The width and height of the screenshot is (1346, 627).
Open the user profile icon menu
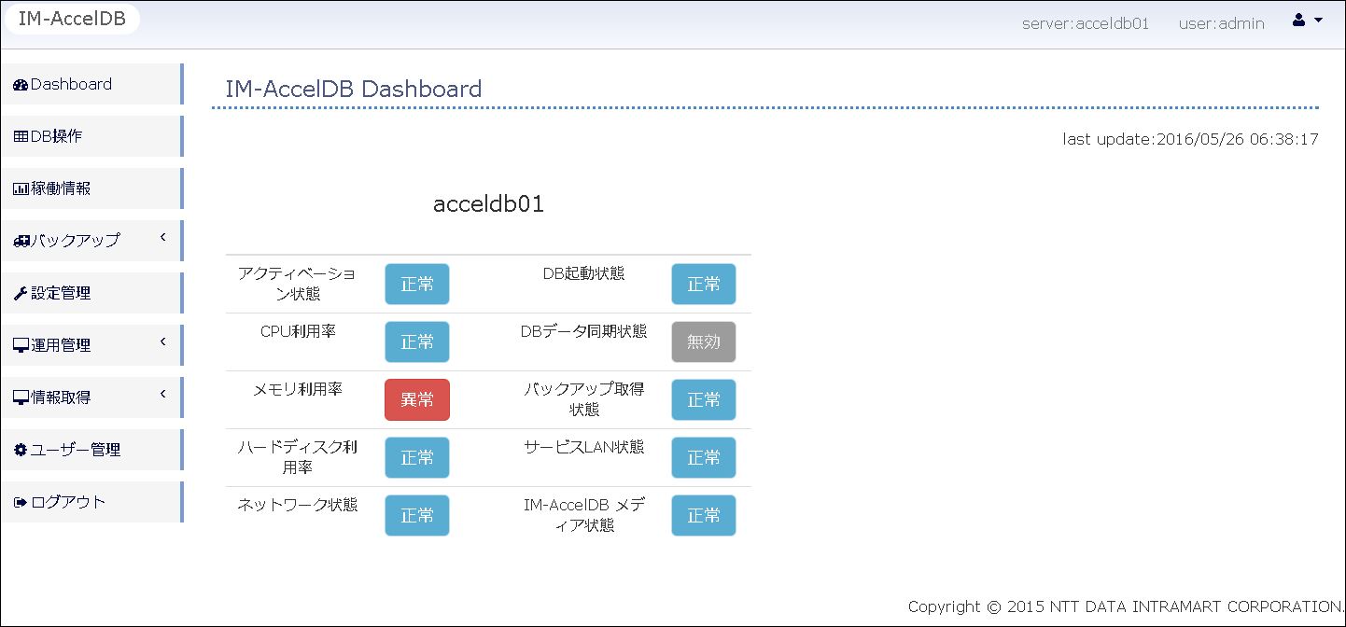point(1307,21)
